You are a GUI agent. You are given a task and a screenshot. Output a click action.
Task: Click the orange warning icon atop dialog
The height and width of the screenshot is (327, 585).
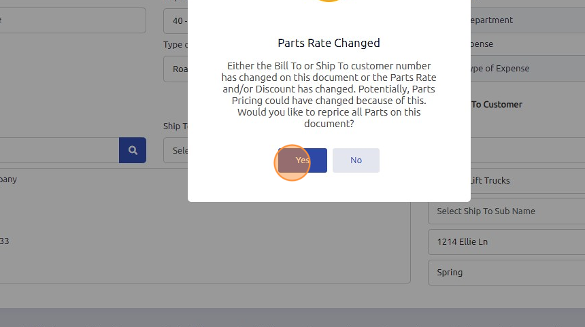(329, 1)
